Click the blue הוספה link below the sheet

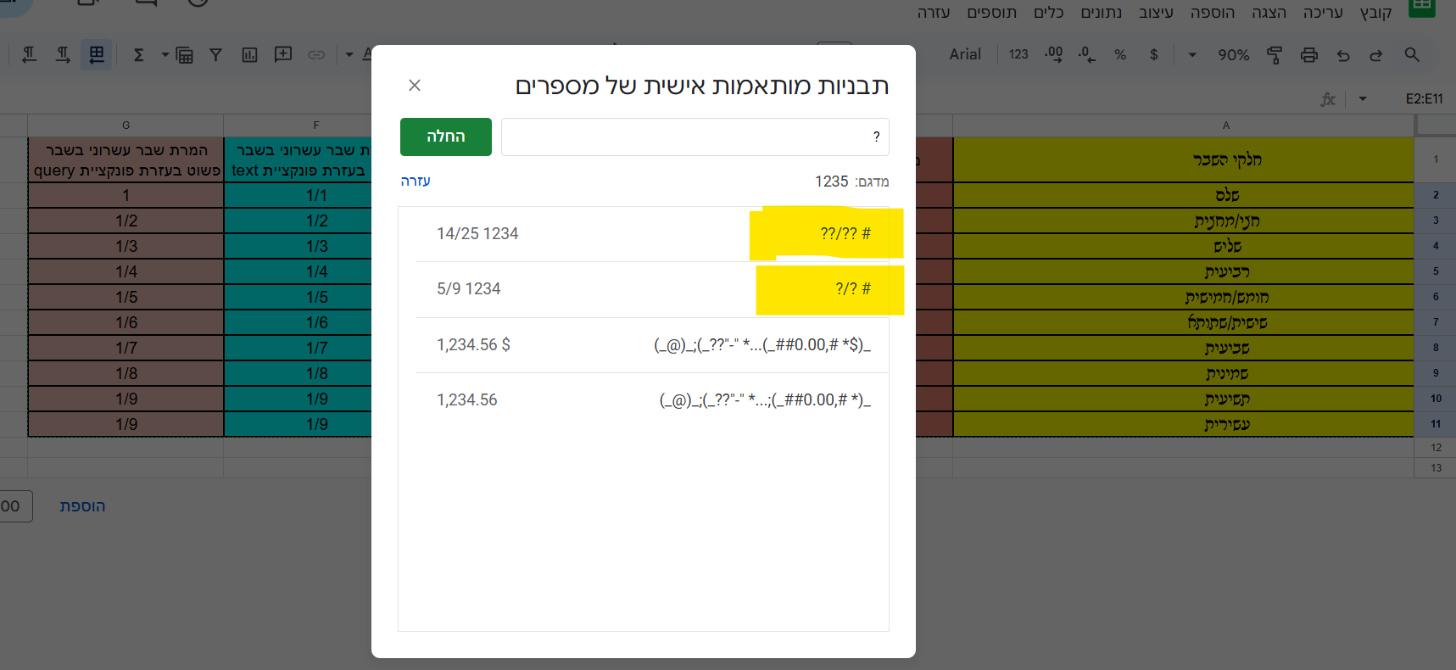[x=82, y=506]
